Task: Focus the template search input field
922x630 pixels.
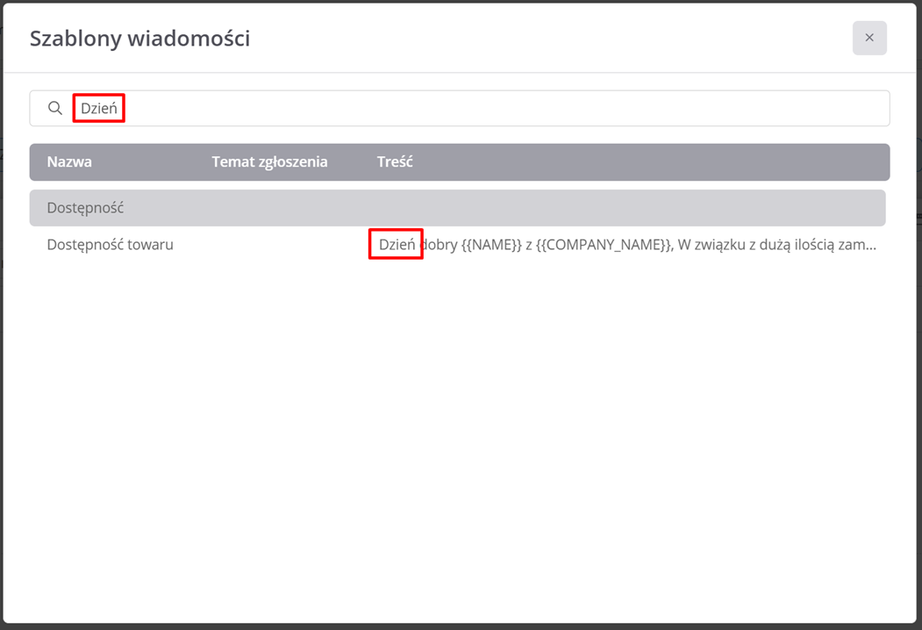Action: tap(459, 108)
